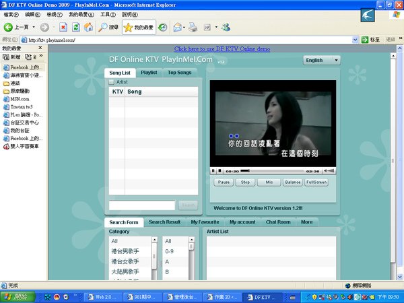The image size is (404, 303).
Task: Switch to Web 2.0 taskbar window
Action: click(102, 297)
